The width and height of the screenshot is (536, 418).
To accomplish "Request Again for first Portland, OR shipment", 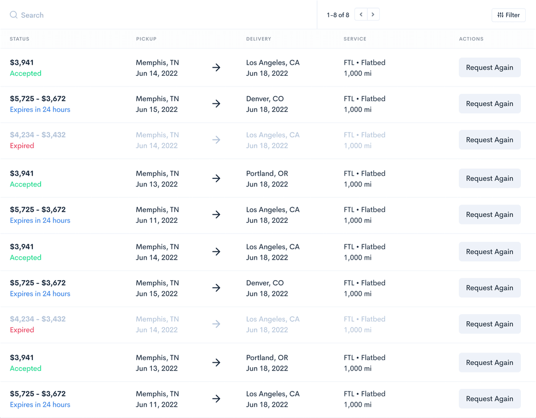I will pyautogui.click(x=490, y=178).
